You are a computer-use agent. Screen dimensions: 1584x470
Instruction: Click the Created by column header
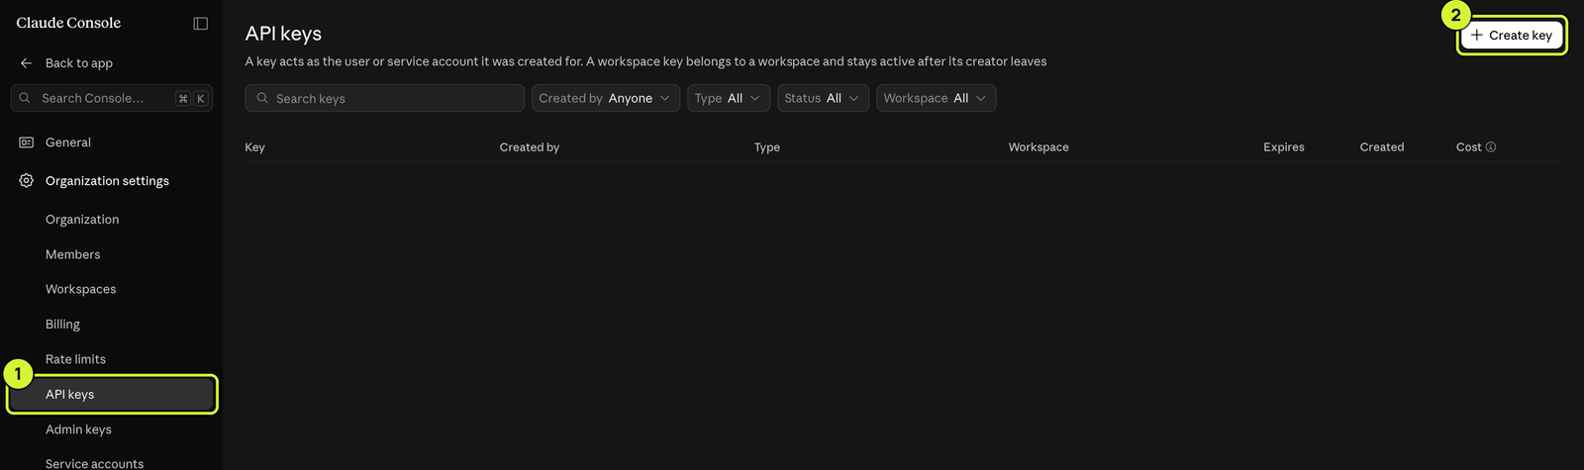[x=529, y=147]
